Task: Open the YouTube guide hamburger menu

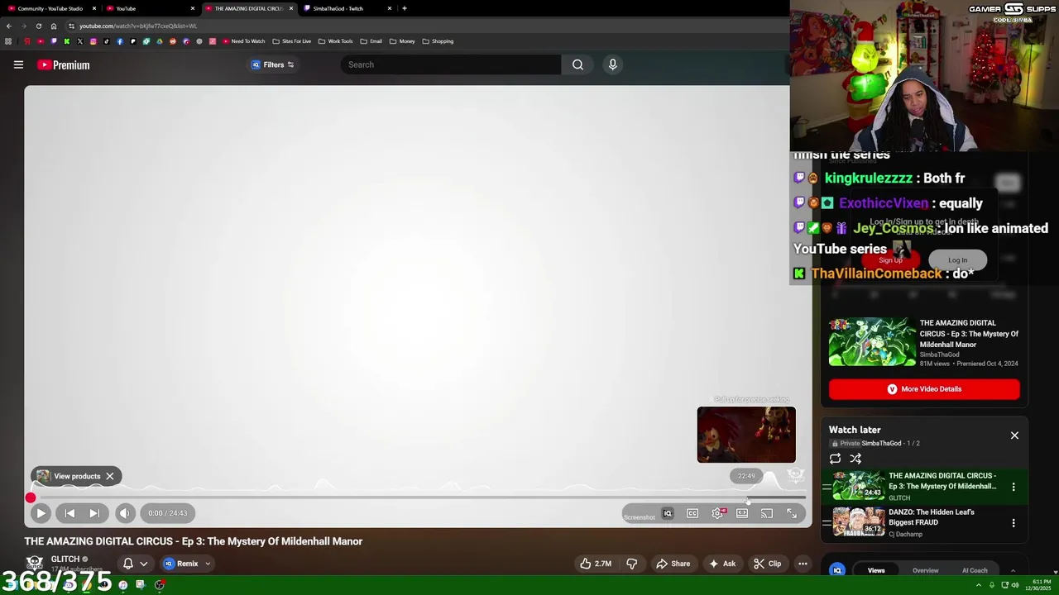Action: [18, 64]
